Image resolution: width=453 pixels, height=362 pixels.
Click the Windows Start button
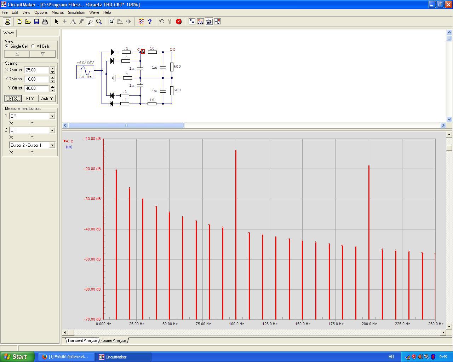(17, 357)
